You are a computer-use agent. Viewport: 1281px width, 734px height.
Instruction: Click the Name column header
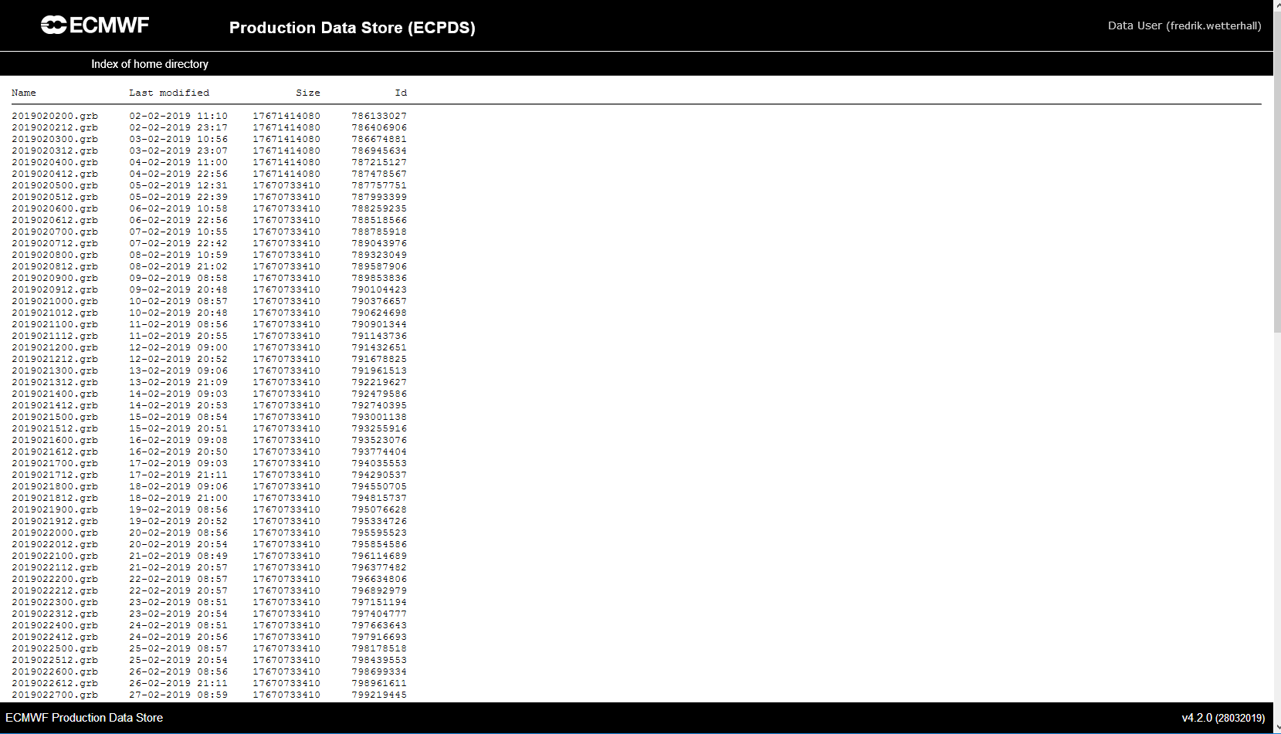pyautogui.click(x=24, y=93)
